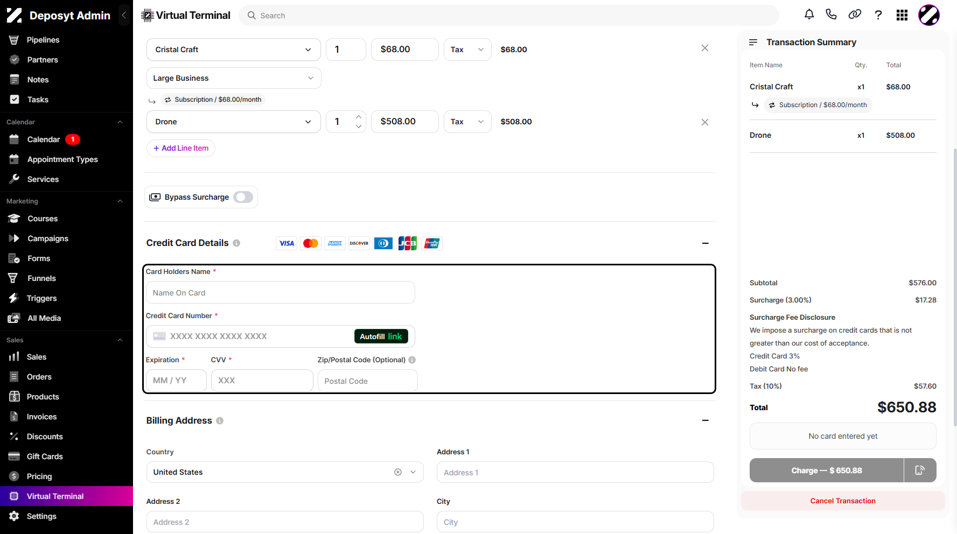Viewport: 957px width, 534px height.
Task: Open the help question mark icon
Action: click(x=878, y=15)
